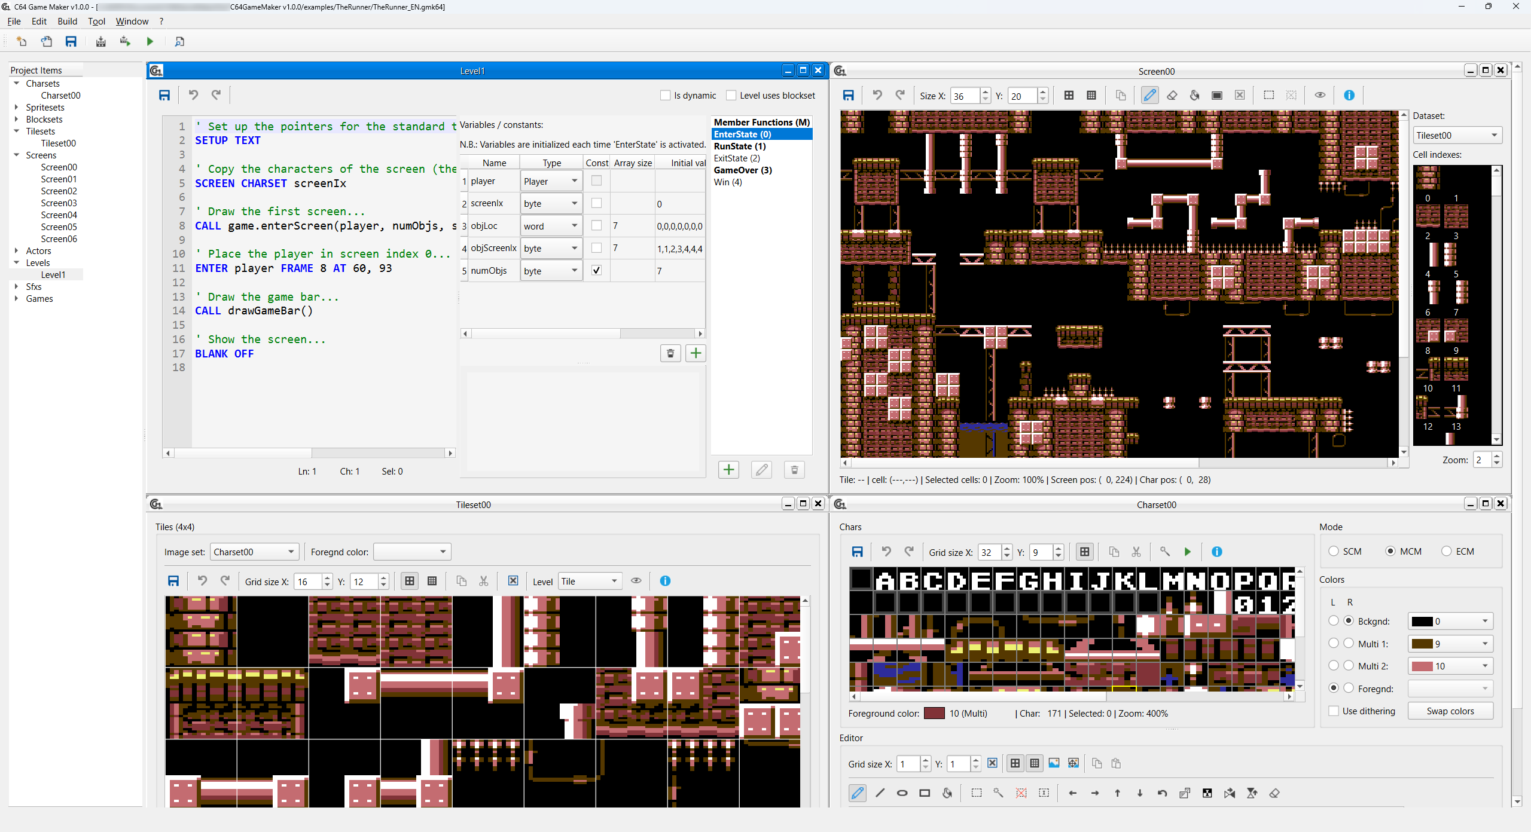Select the Line tool in Charset00 editor

(879, 793)
